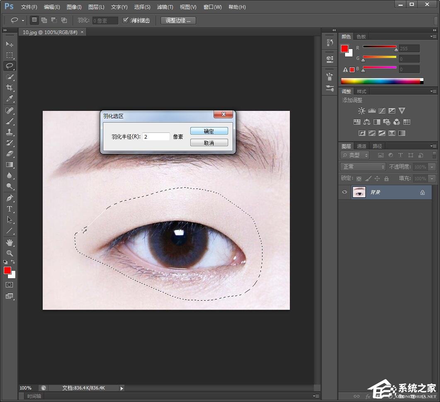Click the 羽化半径 input field
The height and width of the screenshot is (402, 440).
click(156, 136)
